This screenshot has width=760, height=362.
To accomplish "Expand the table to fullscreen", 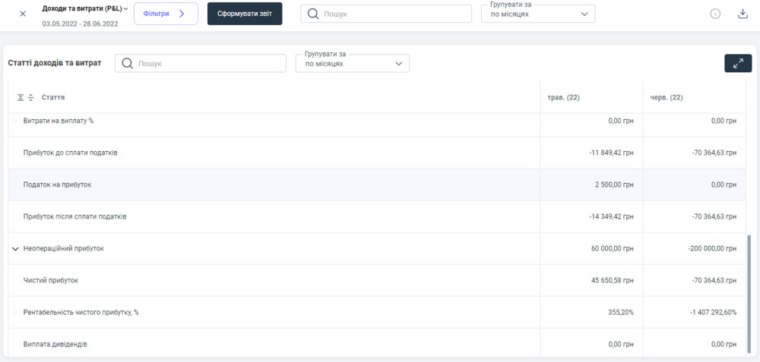I will click(738, 64).
